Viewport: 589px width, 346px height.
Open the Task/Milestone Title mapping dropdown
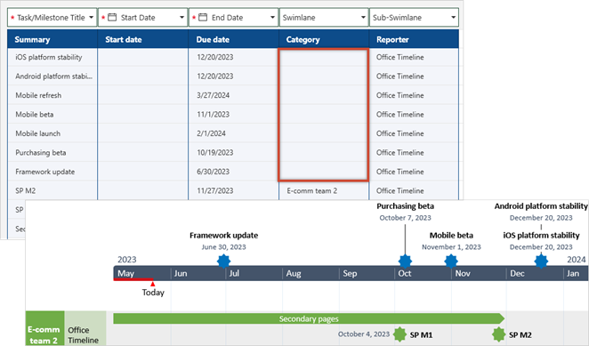coord(52,17)
